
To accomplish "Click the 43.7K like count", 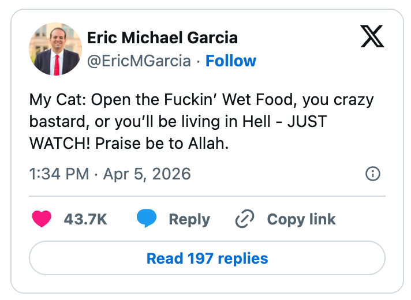I will pyautogui.click(x=85, y=219).
